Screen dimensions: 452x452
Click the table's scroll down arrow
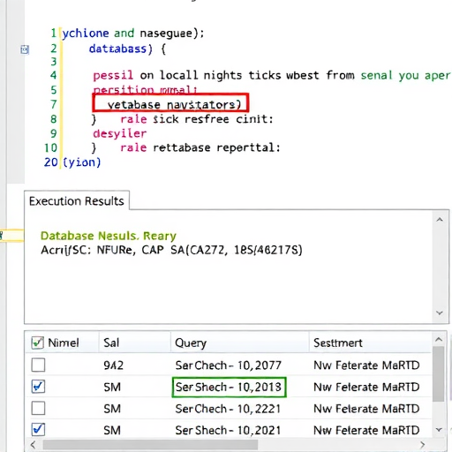point(439,430)
